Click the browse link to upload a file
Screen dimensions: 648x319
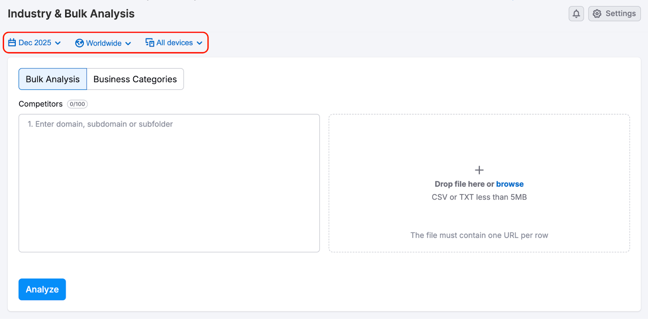click(509, 184)
